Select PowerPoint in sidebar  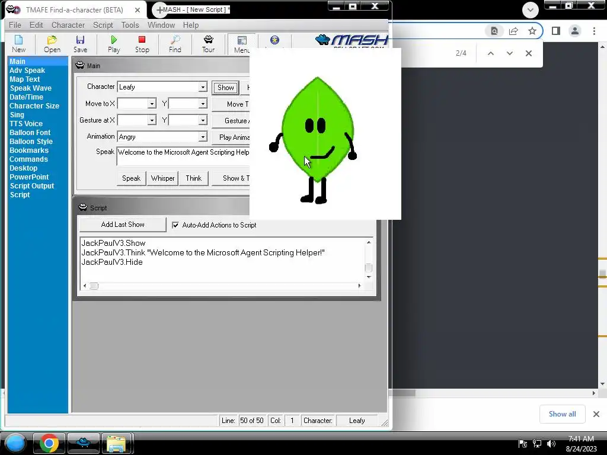tap(29, 177)
